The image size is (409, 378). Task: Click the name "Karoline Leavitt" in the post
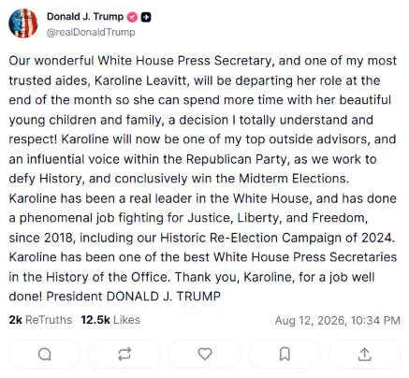(x=141, y=80)
